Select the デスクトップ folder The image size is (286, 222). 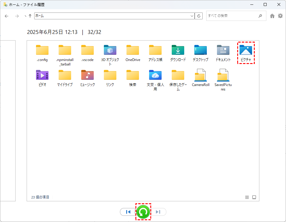point(200,53)
